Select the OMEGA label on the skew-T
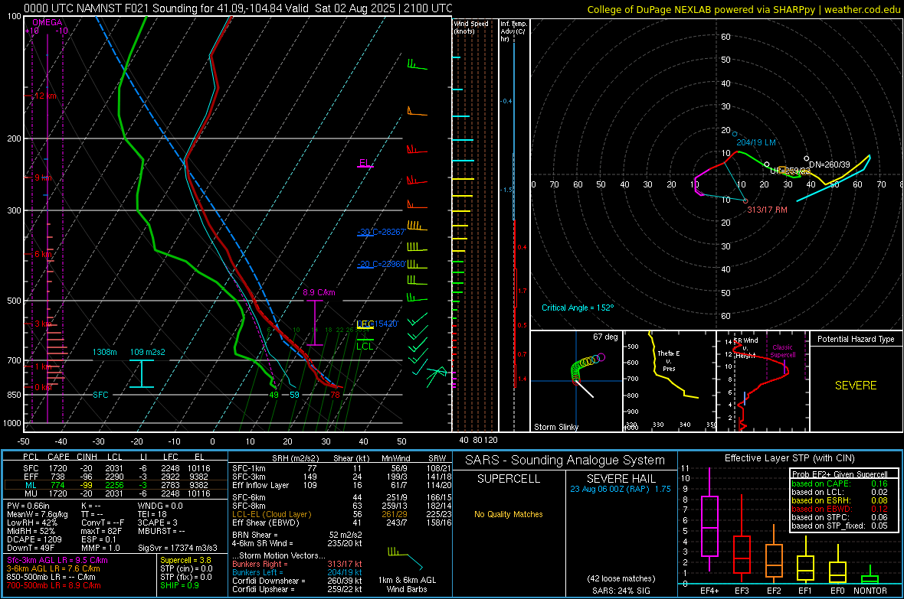The height and width of the screenshot is (599, 904). tap(47, 22)
